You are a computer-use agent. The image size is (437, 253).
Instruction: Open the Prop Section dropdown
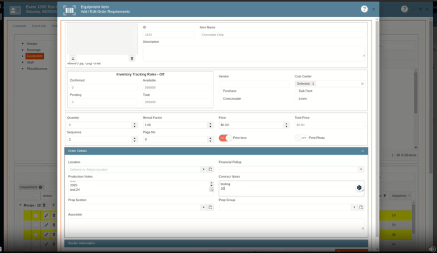click(203, 207)
